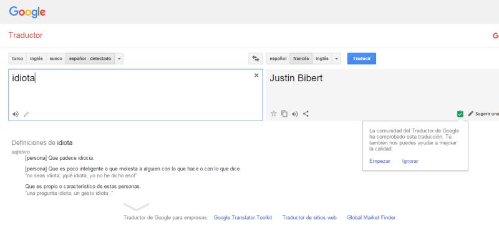This screenshot has width=499, height=251.
Task: Click the handwriting pencil icon in source box
Action: tap(26, 114)
